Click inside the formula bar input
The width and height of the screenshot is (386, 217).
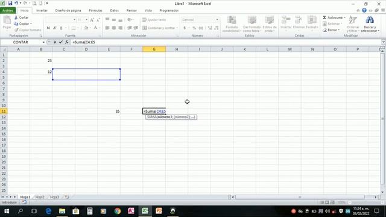(x=225, y=42)
